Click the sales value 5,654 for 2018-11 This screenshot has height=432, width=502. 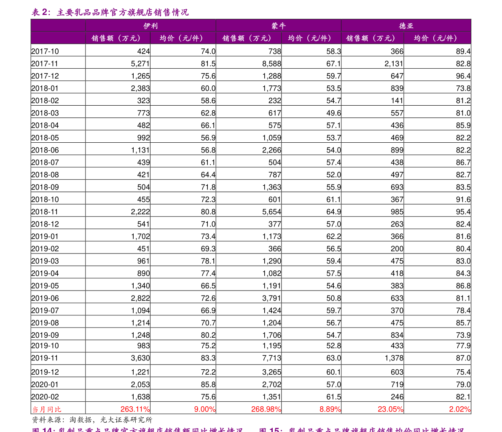[271, 212]
